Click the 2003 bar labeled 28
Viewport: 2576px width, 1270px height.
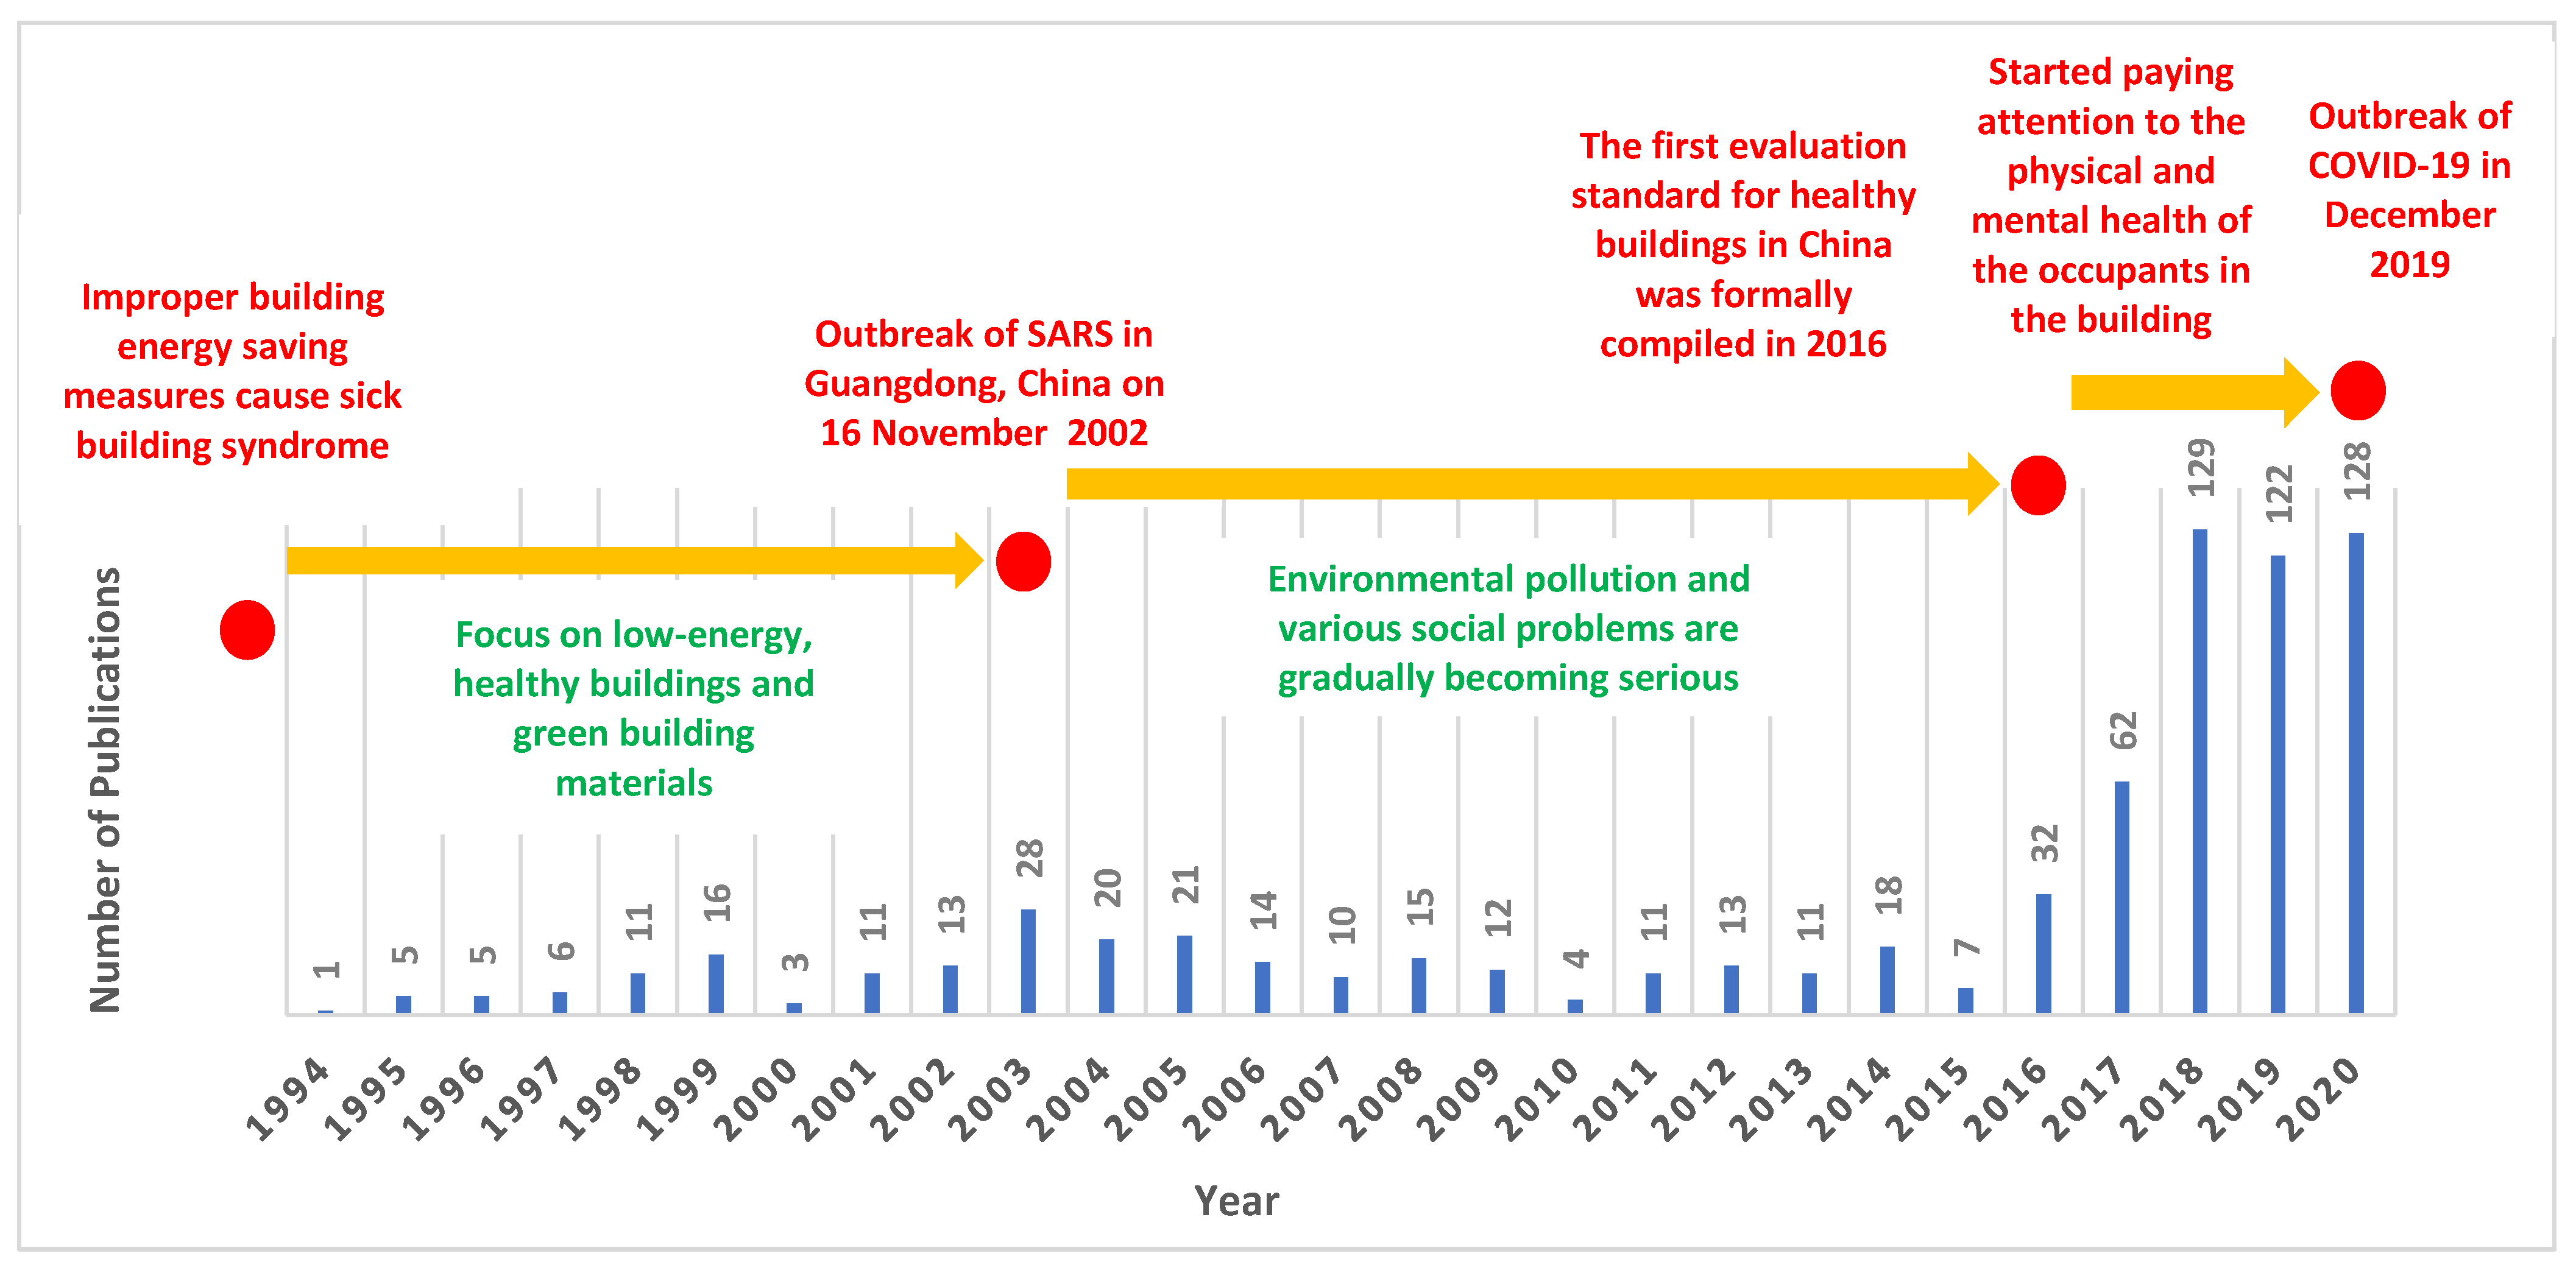click(x=1028, y=961)
